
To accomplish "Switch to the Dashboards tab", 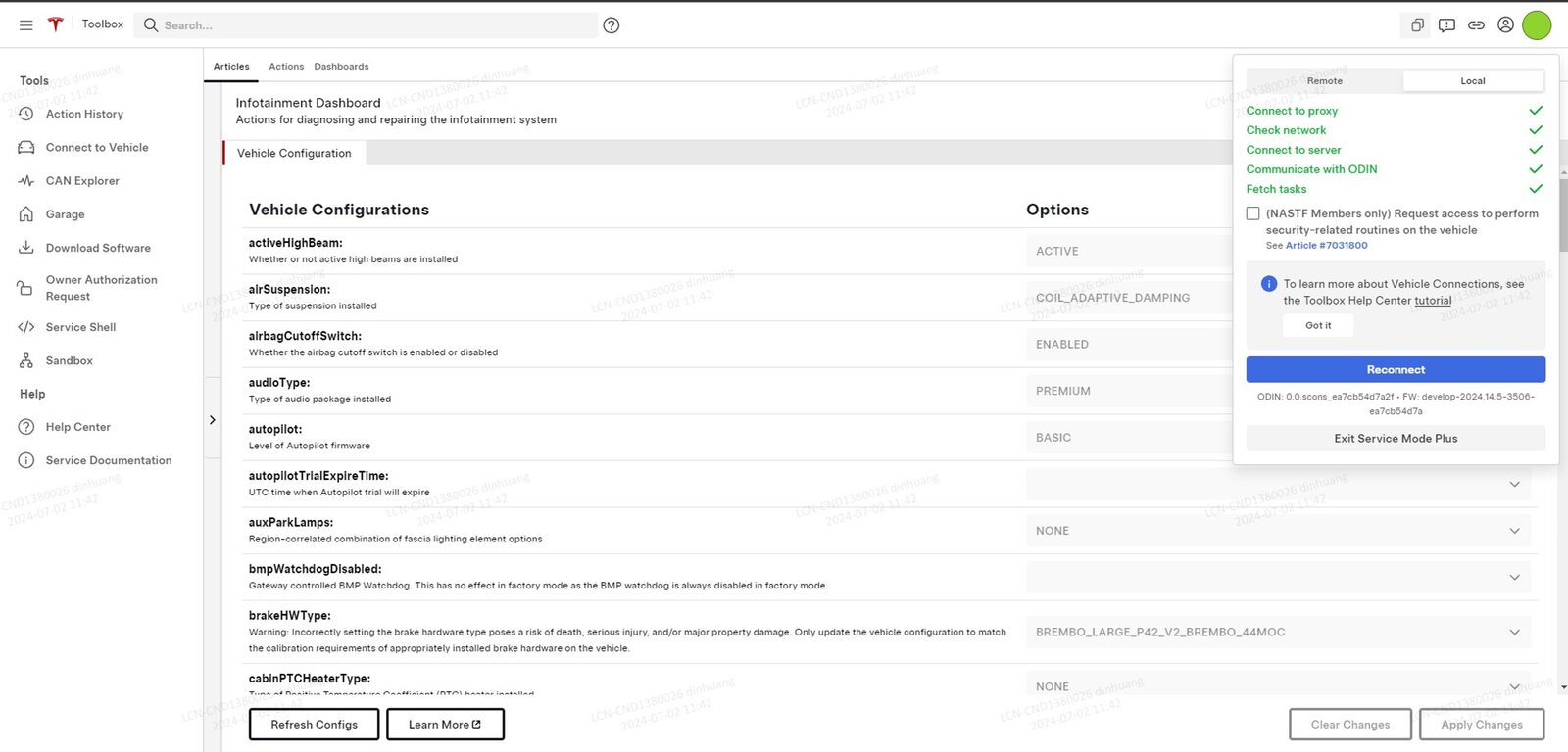I will click(x=341, y=67).
